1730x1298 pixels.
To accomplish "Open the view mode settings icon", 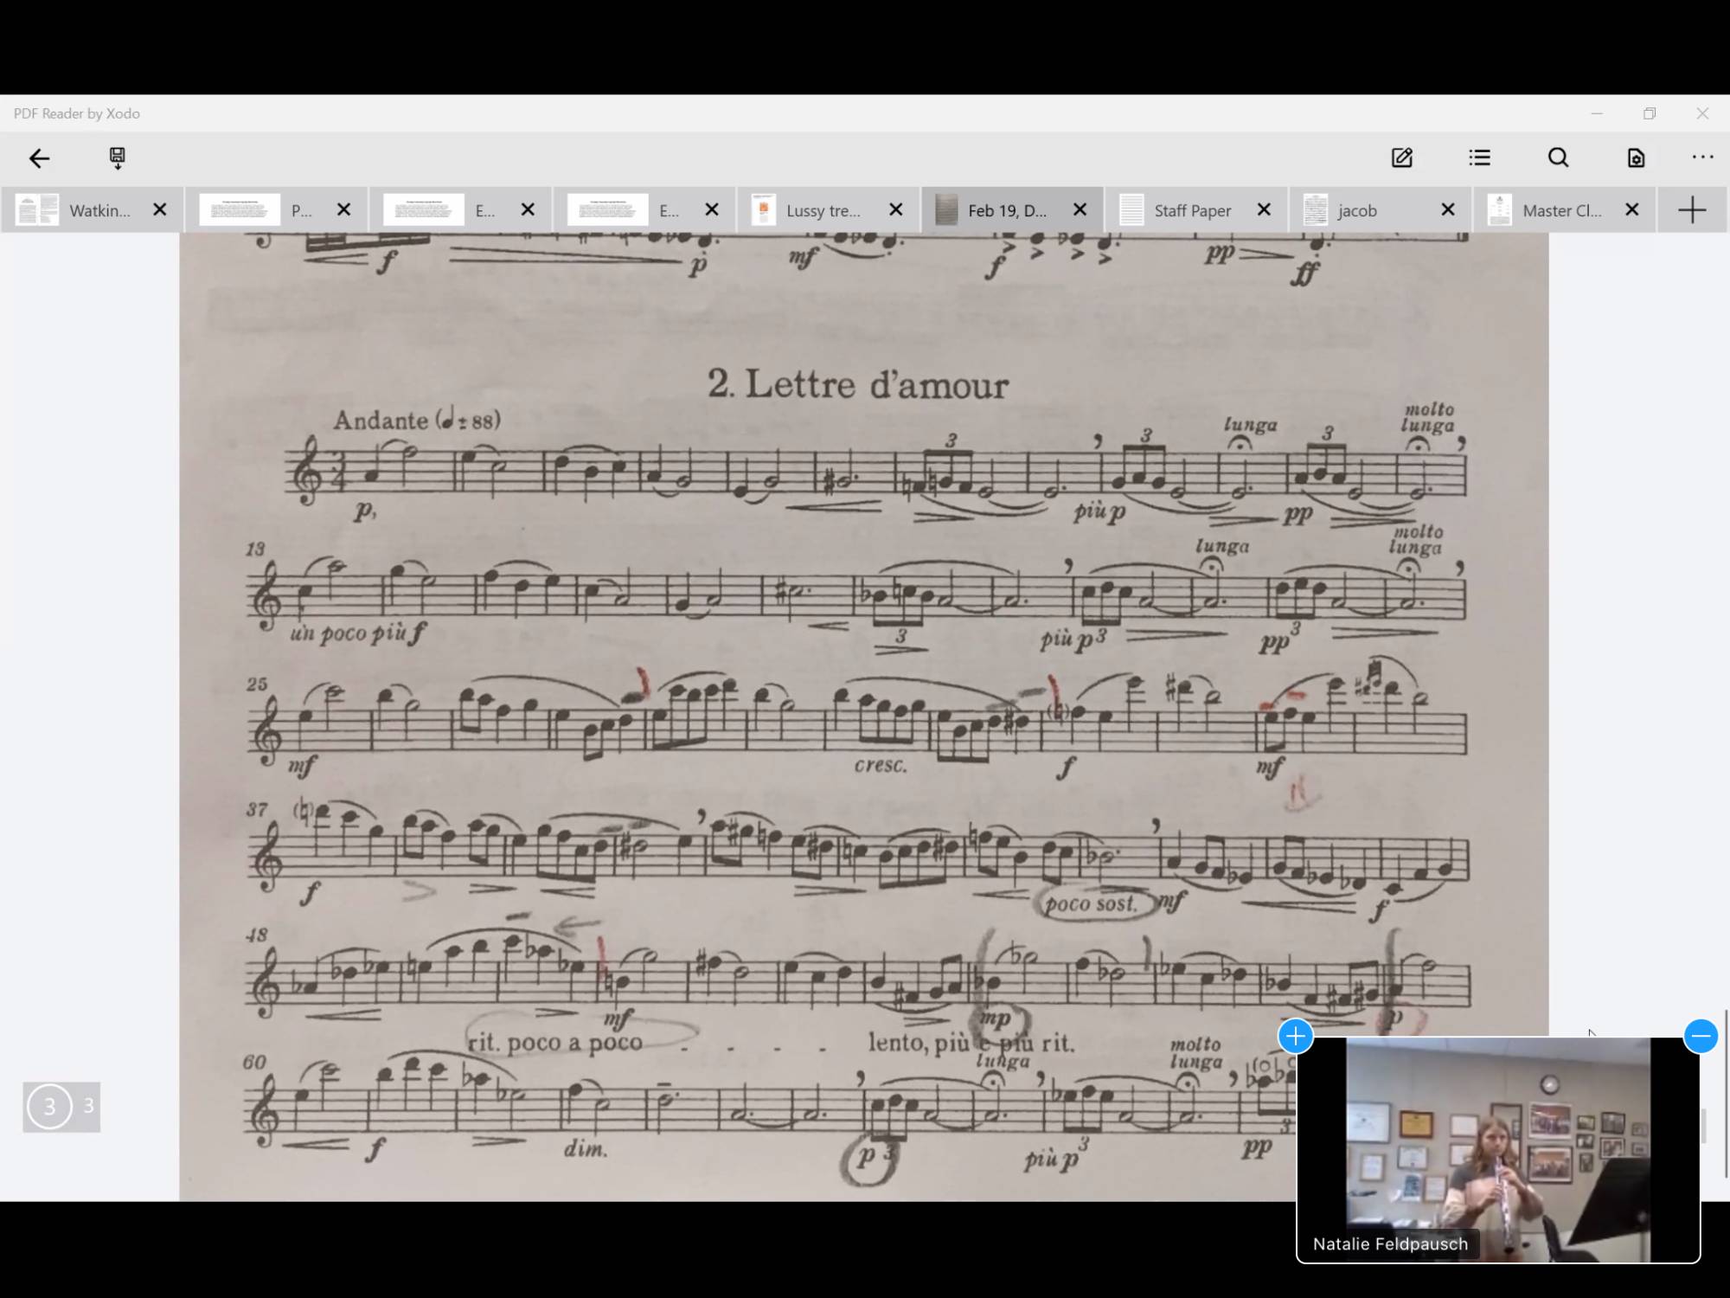I will [1635, 157].
